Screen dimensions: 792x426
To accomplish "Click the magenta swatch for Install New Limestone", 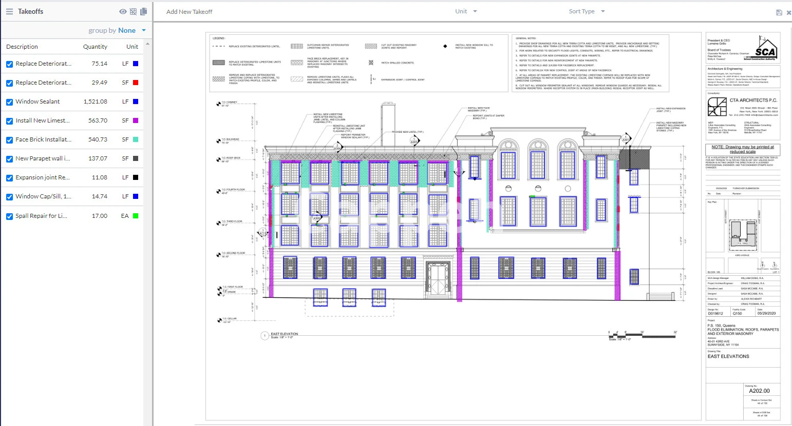I will 136,120.
